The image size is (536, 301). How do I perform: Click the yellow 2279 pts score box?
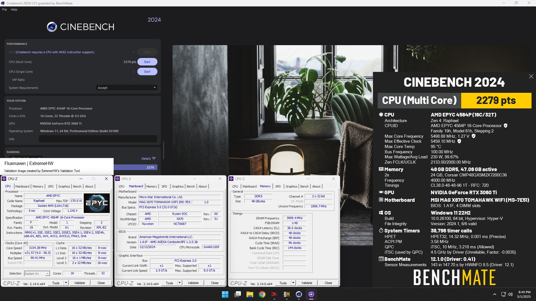(496, 100)
